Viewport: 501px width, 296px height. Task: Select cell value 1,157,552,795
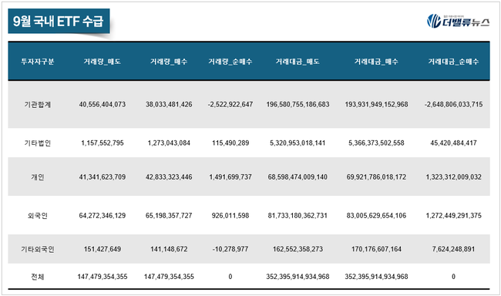coord(103,143)
